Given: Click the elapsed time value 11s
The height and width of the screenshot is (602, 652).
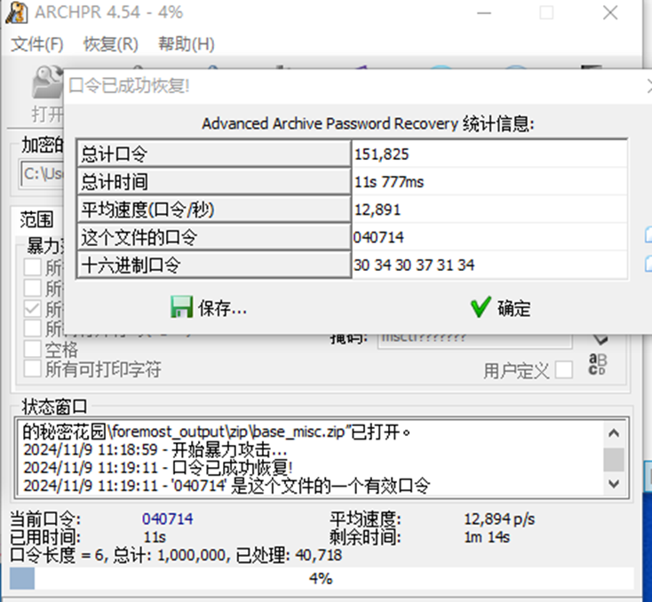Looking at the screenshot, I should 155,537.
